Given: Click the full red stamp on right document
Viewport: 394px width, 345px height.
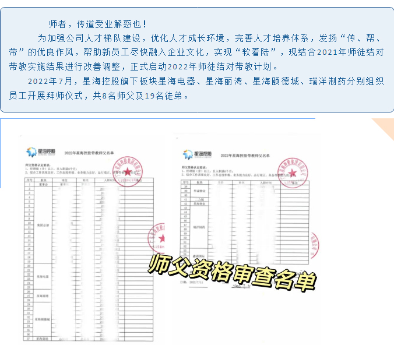Looking at the screenshot, I should coord(293,173).
